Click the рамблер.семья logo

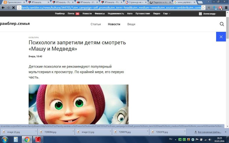(15, 24)
